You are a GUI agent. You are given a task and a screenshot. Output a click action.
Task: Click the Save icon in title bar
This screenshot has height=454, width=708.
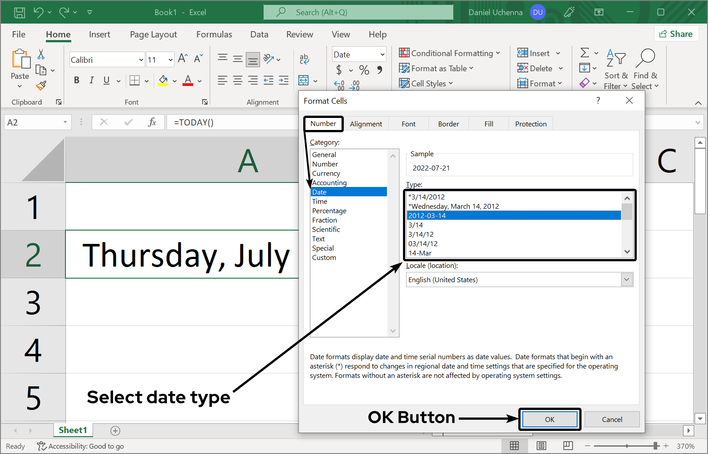(20, 12)
